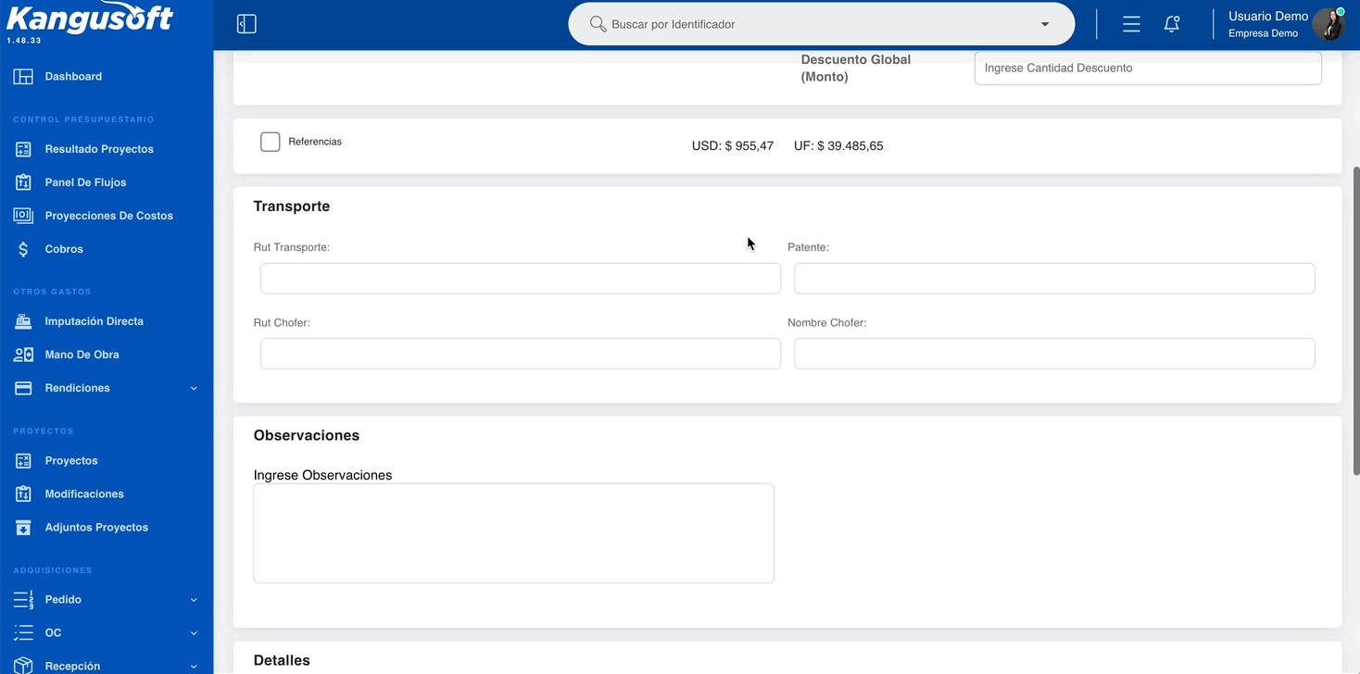Click the Mano De Obra icon
Viewport: 1360px width, 674px height.
(23, 355)
